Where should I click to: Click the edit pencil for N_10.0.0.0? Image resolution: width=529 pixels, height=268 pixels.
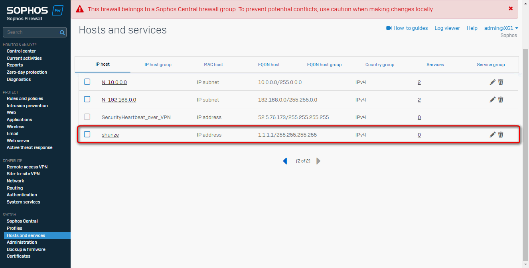(x=493, y=82)
